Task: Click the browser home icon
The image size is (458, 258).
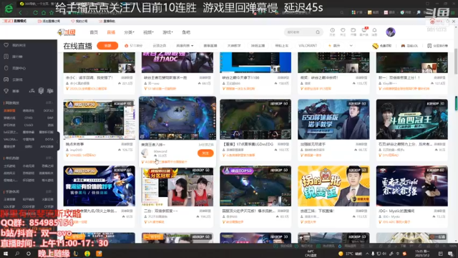Action: [44, 13]
